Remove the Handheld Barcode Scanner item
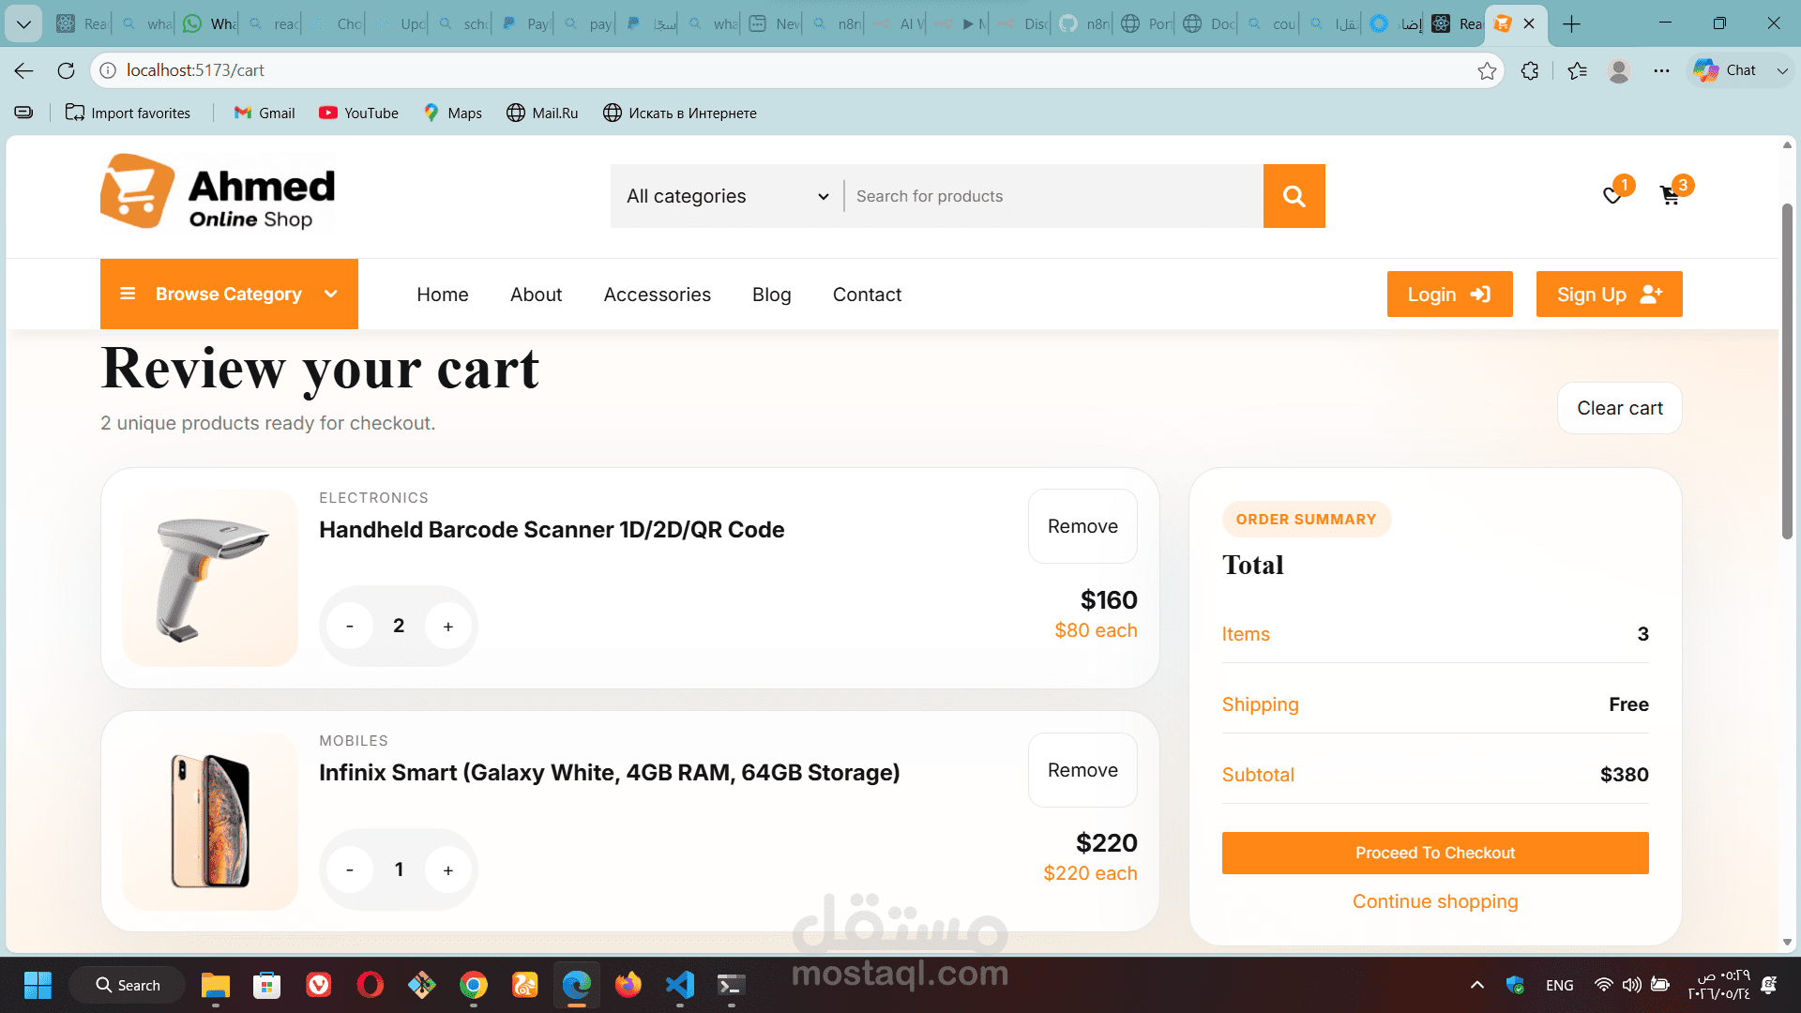Image resolution: width=1801 pixels, height=1013 pixels. [x=1082, y=526]
